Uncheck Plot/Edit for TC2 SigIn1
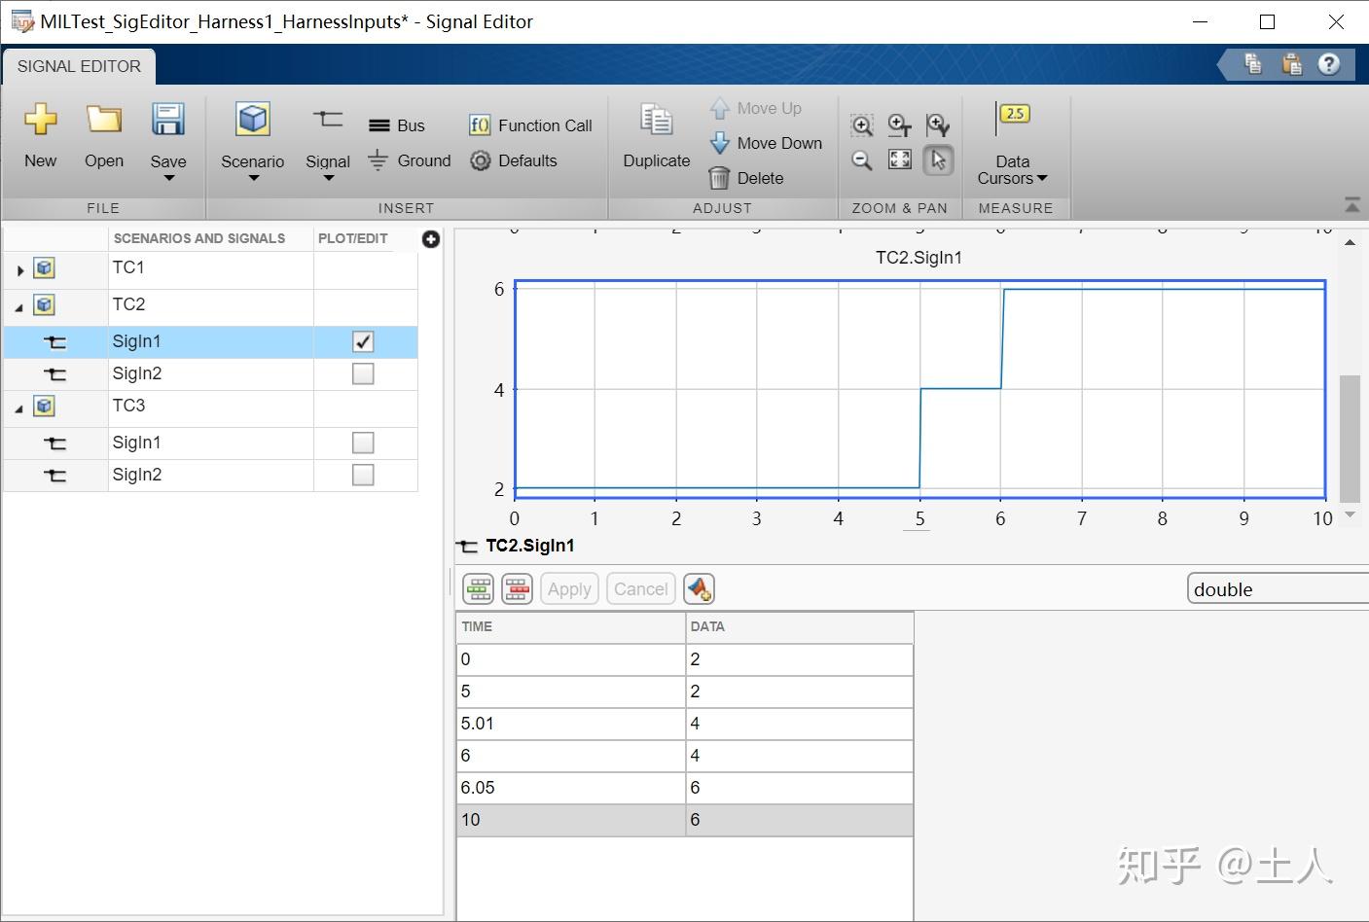The width and height of the screenshot is (1369, 922). [363, 341]
